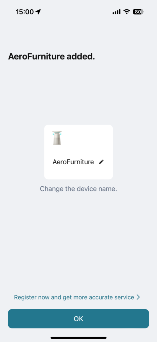Tap the battery level indicator showing 80
The height and width of the screenshot is (342, 157).
138,12
